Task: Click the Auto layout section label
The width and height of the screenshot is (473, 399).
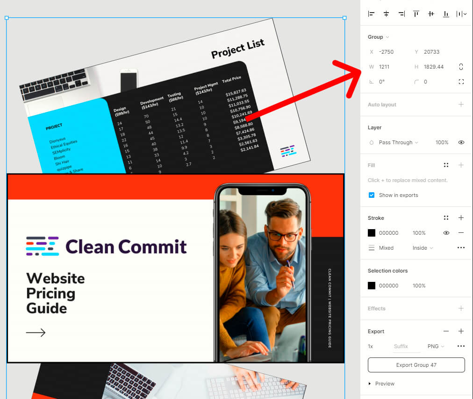Action: (382, 105)
